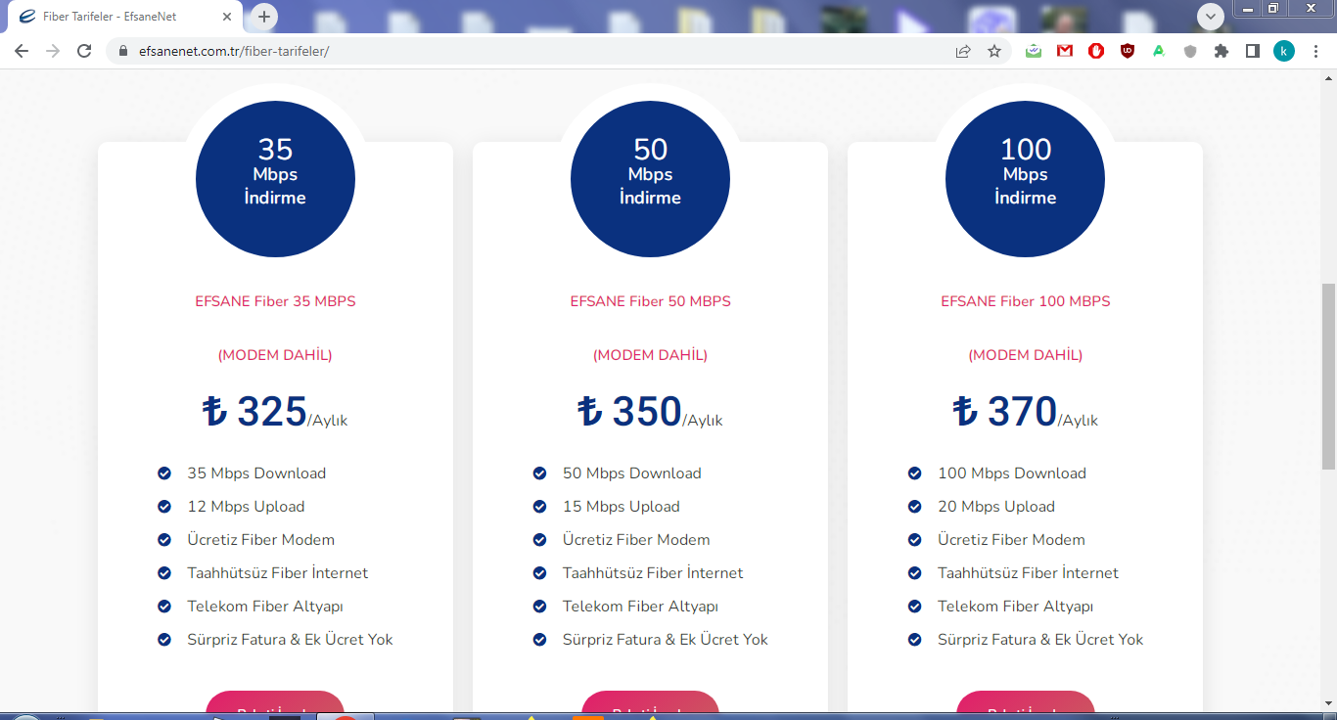Image resolution: width=1337 pixels, height=720 pixels.
Task: Open the Chrome three-dot menu
Action: point(1315,51)
